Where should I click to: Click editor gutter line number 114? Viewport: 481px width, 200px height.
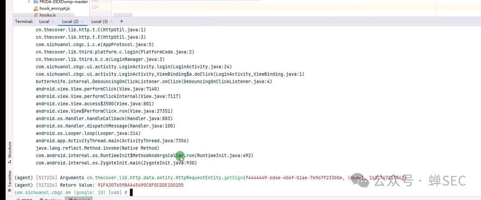(95, 7)
